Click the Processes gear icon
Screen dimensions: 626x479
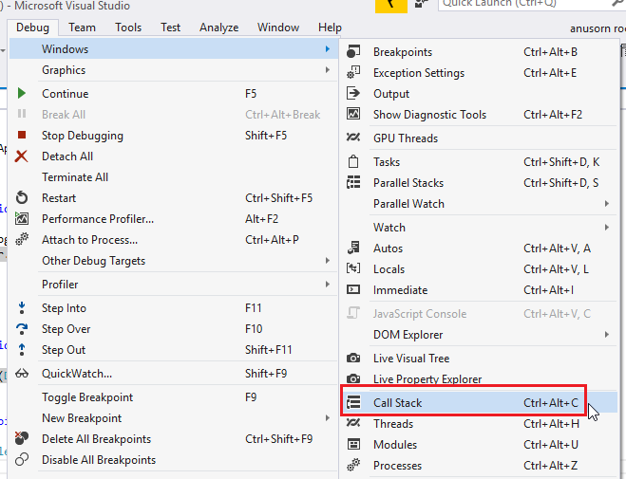point(353,465)
